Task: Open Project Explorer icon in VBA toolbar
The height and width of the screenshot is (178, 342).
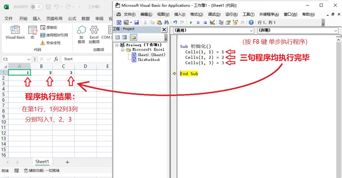Action: point(221,22)
